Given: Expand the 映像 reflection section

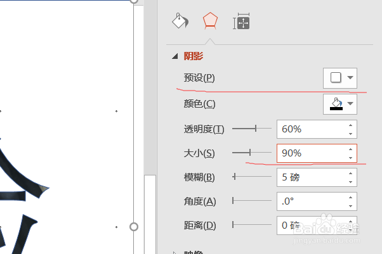Looking at the screenshot, I should click(x=175, y=251).
